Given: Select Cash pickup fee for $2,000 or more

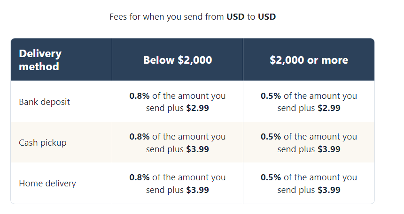Looking at the screenshot, I should tap(309, 142).
